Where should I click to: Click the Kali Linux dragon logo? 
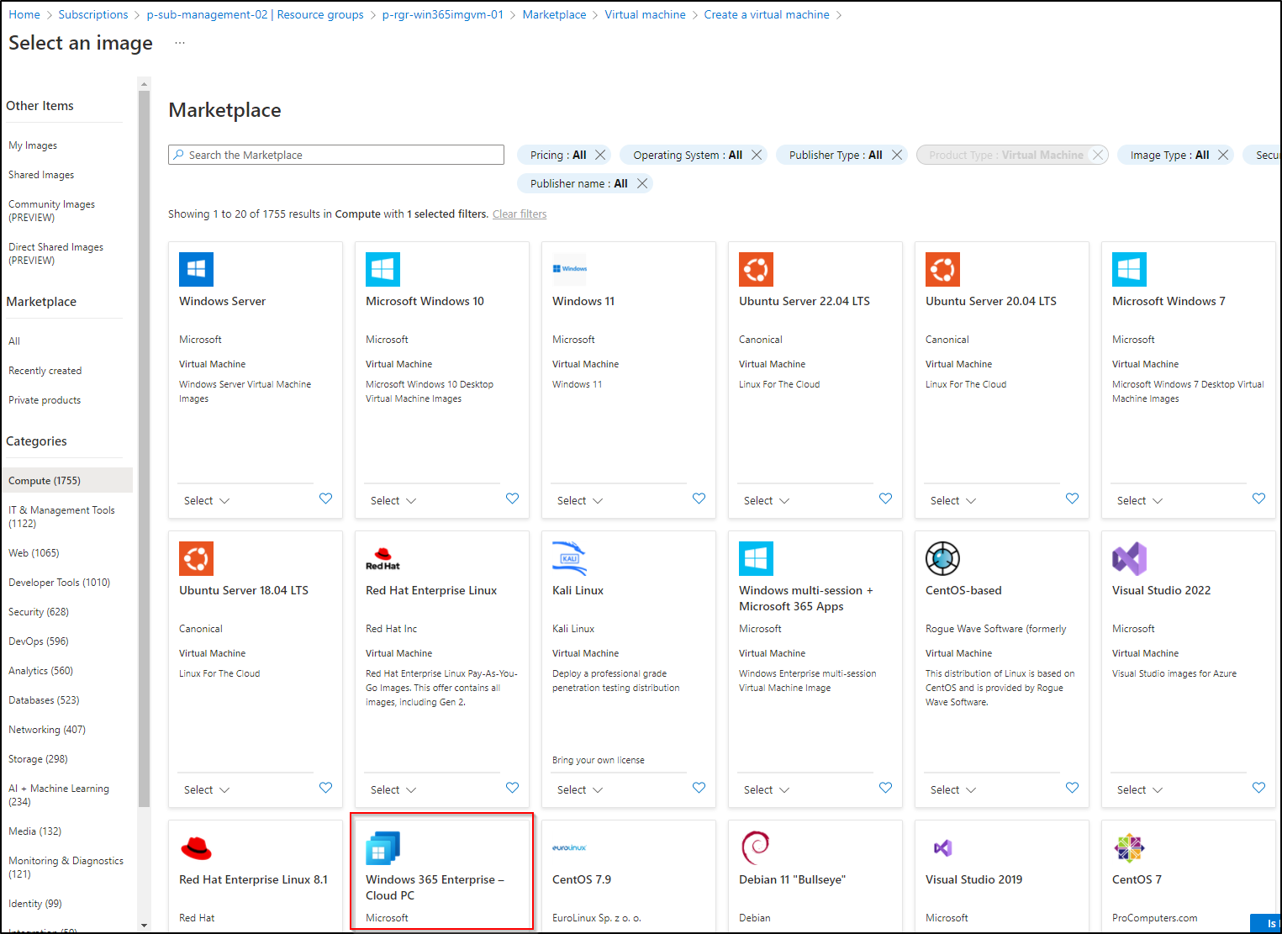point(569,559)
